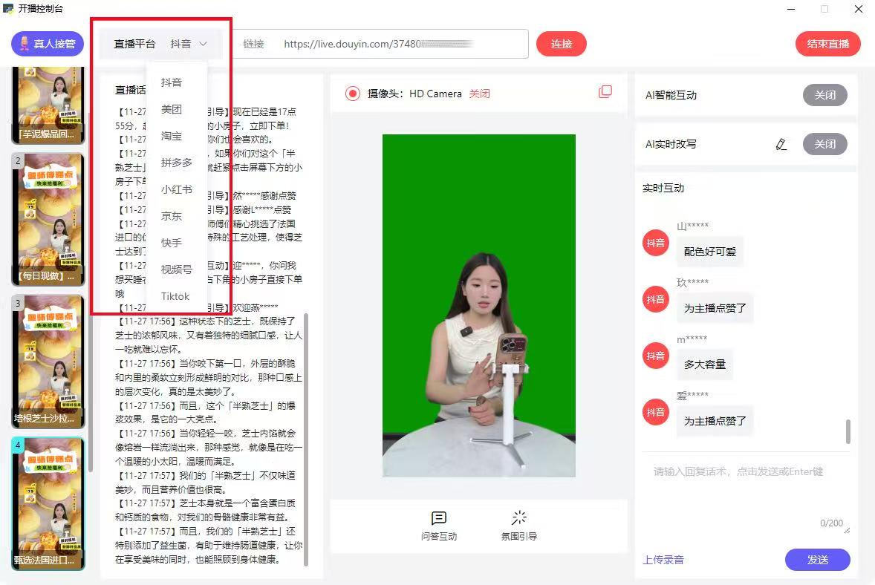Click 抖音 avatar beside 多大容量 comment
The height and width of the screenshot is (585, 875).
click(656, 356)
